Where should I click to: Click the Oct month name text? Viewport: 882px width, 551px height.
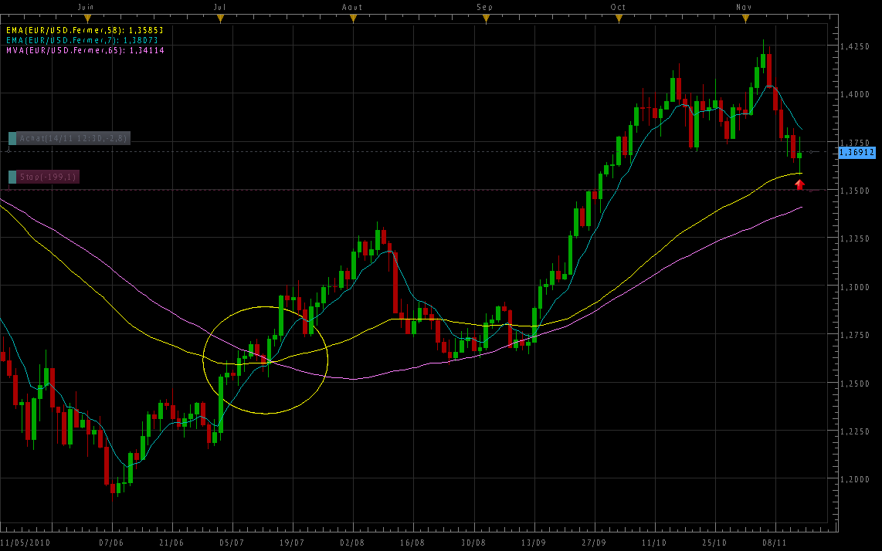pyautogui.click(x=618, y=7)
